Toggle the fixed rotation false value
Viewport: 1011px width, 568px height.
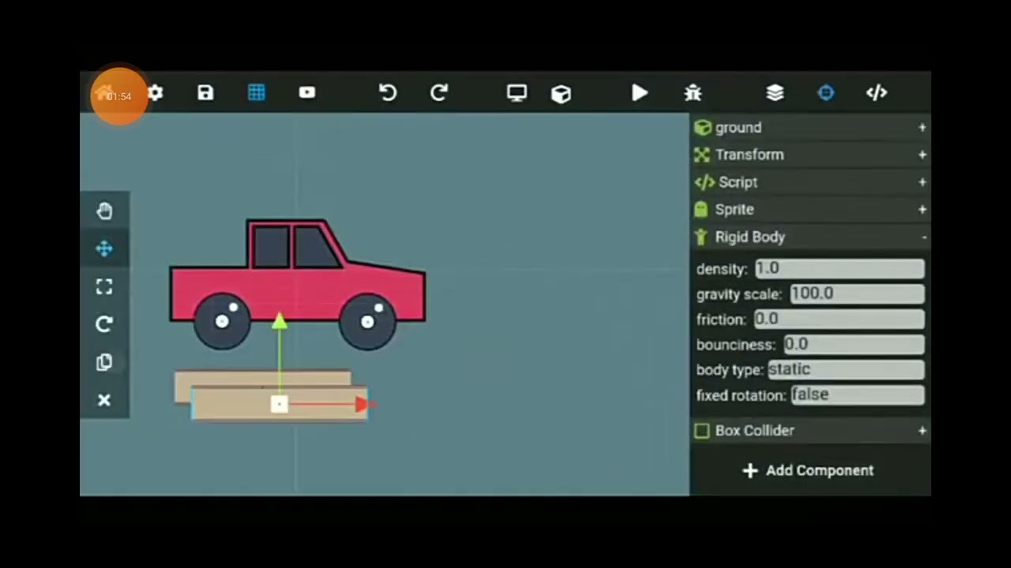[x=858, y=395]
